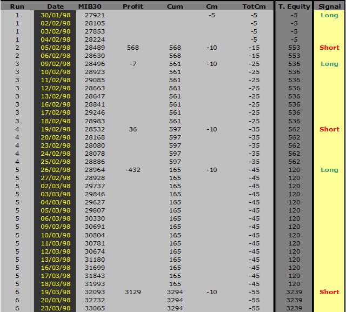Click the T. Equity column header
Image resolution: width=346 pixels, height=312 pixels.
294,6
